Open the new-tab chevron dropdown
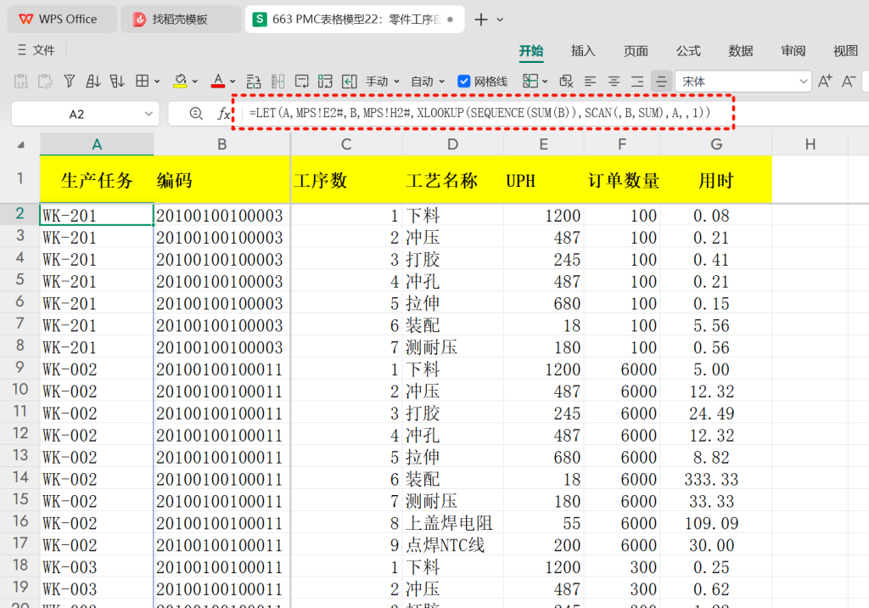 point(500,20)
